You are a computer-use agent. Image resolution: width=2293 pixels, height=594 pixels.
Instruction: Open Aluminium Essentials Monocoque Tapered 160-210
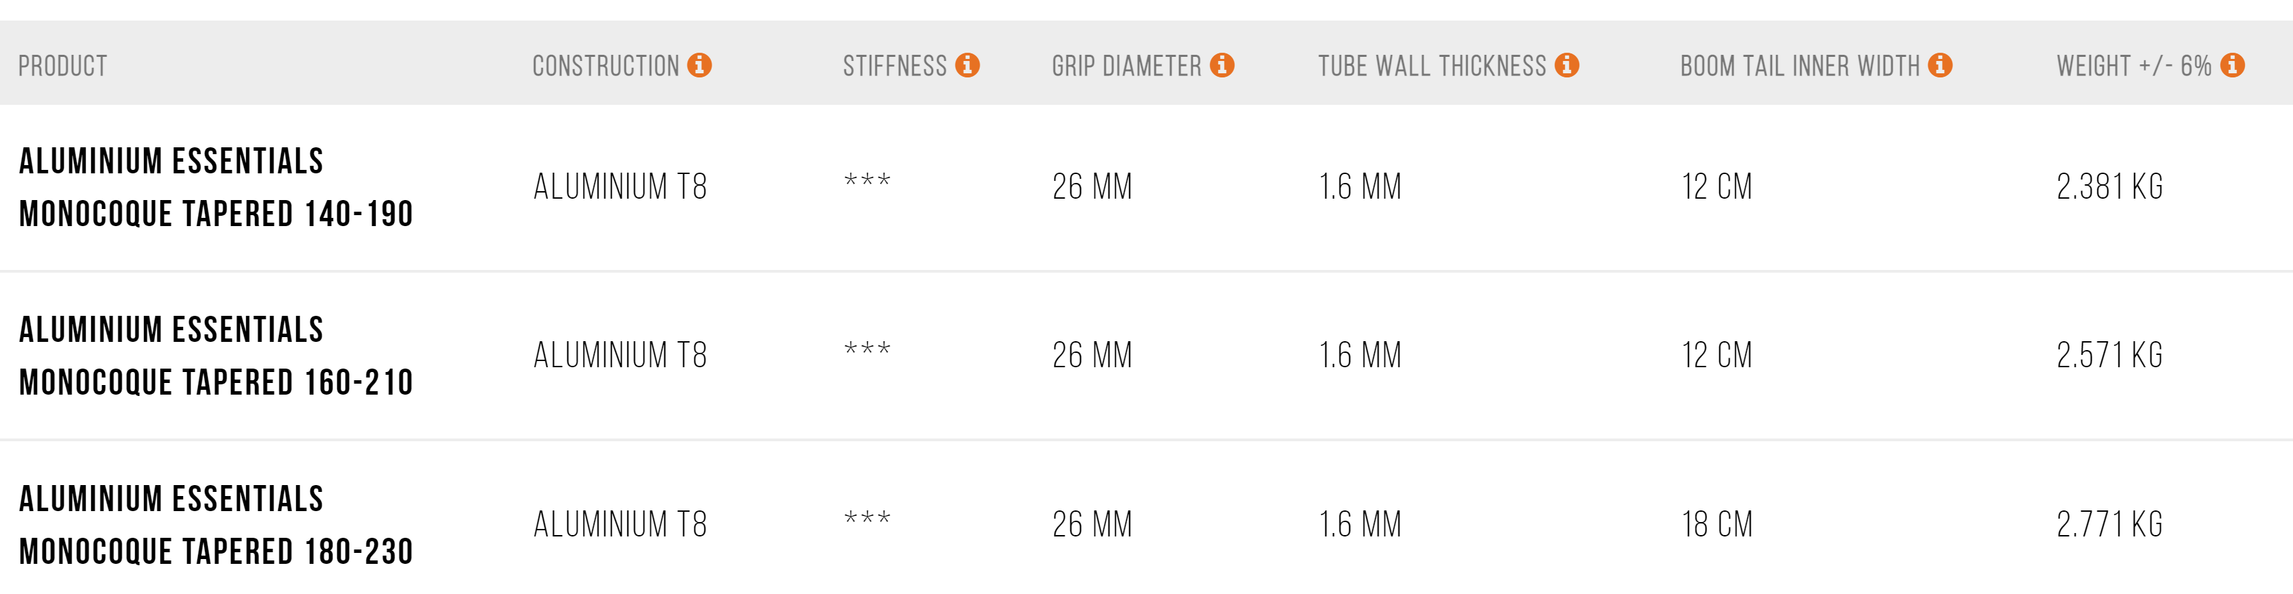(x=217, y=356)
